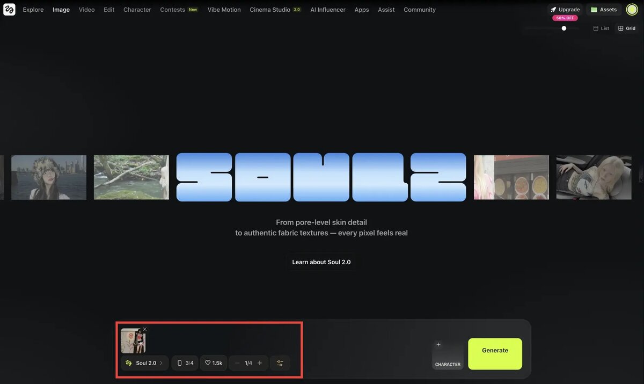Click Learn about Soul 2.0
Screen dimensions: 644x384
coord(321,262)
